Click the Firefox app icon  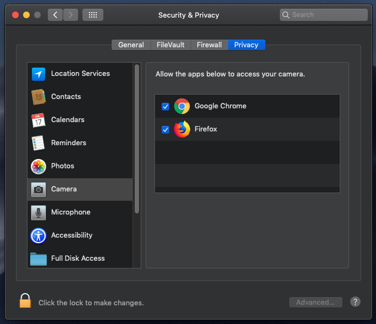coord(182,129)
